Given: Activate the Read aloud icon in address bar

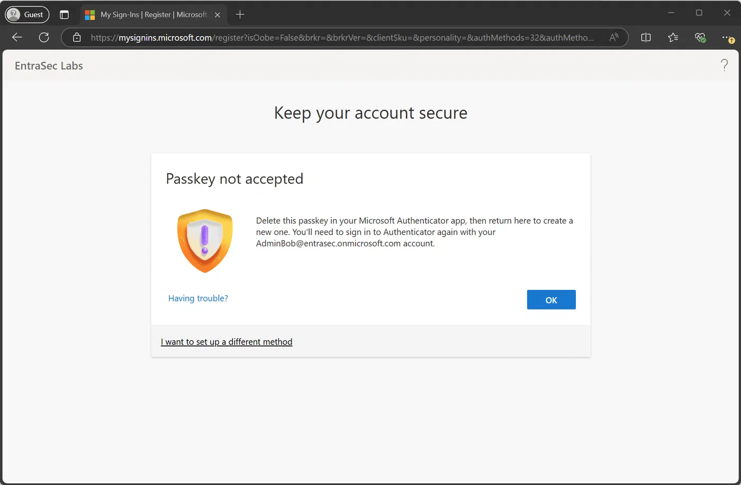Looking at the screenshot, I should click(x=614, y=38).
